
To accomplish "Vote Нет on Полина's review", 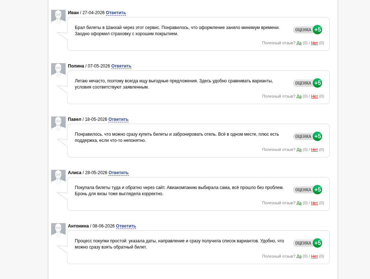I will coord(314,96).
